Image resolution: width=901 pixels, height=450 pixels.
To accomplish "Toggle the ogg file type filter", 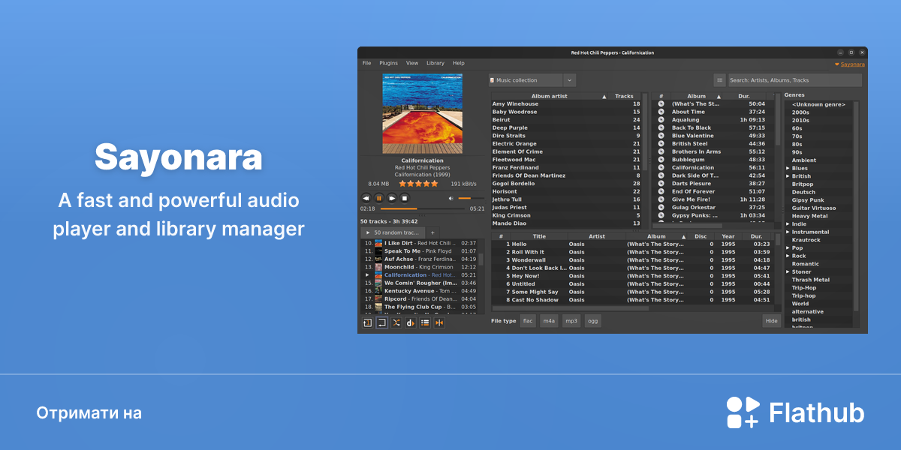I will coord(593,321).
